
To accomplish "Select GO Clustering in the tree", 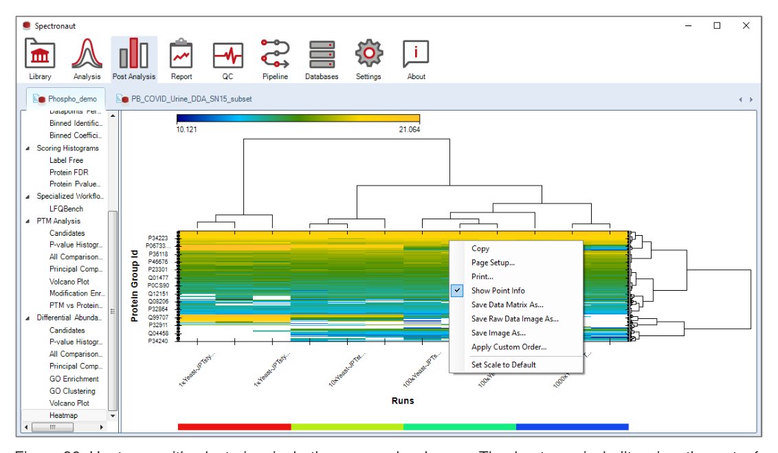I will [x=72, y=391].
